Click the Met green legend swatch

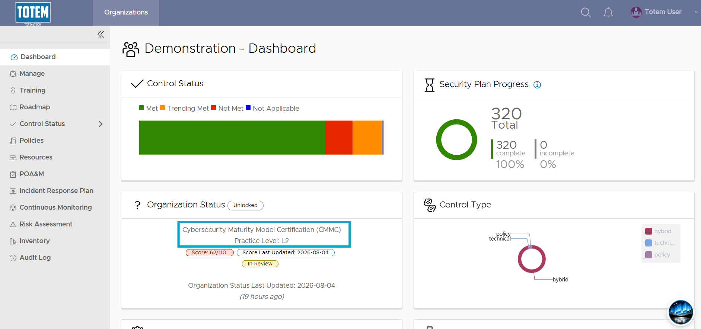point(141,108)
